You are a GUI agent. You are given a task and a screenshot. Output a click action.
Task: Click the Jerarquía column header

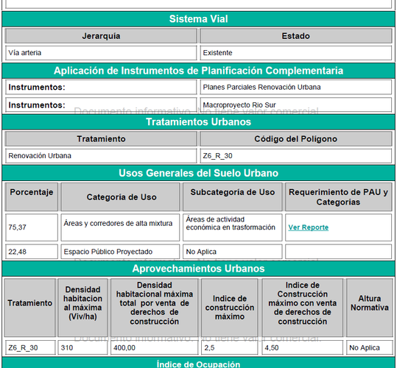(x=101, y=36)
